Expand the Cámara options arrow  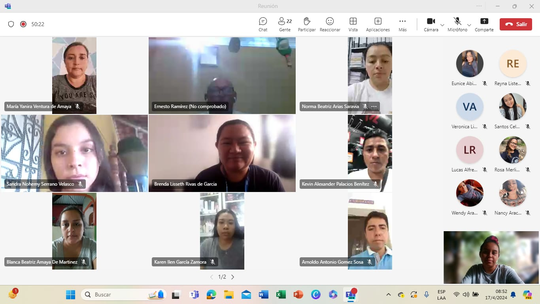click(x=442, y=25)
